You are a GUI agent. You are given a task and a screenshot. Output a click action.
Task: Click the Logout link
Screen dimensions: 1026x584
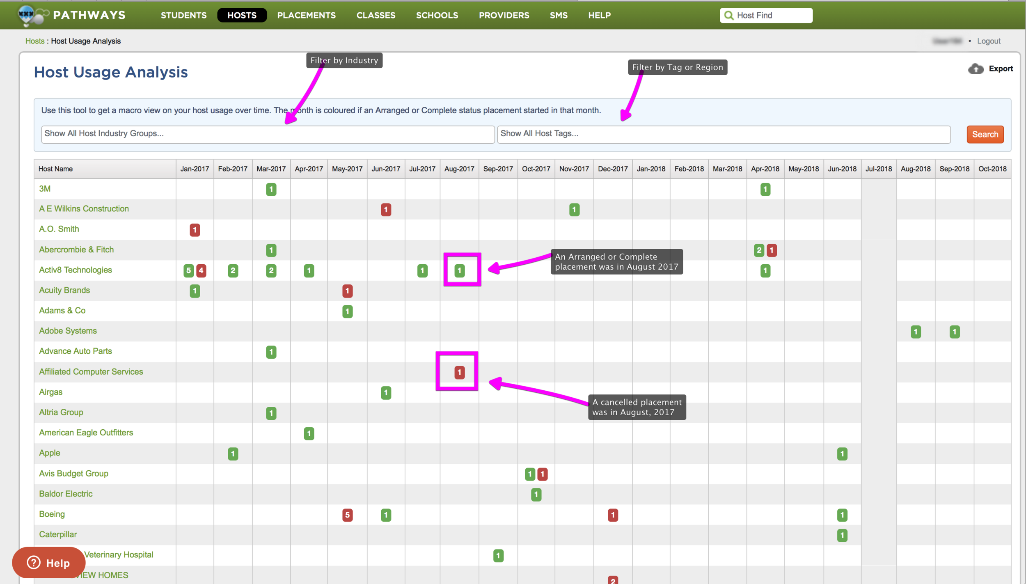click(988, 41)
